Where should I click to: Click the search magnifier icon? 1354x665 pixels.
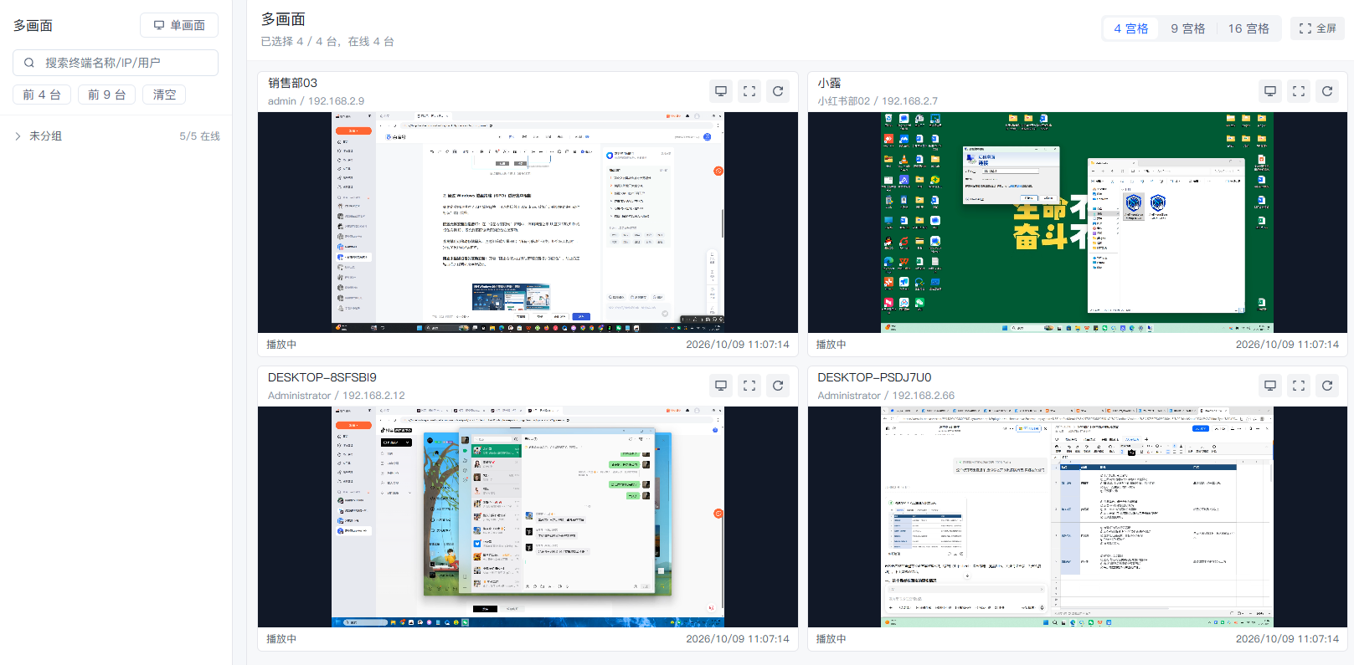[x=29, y=63]
